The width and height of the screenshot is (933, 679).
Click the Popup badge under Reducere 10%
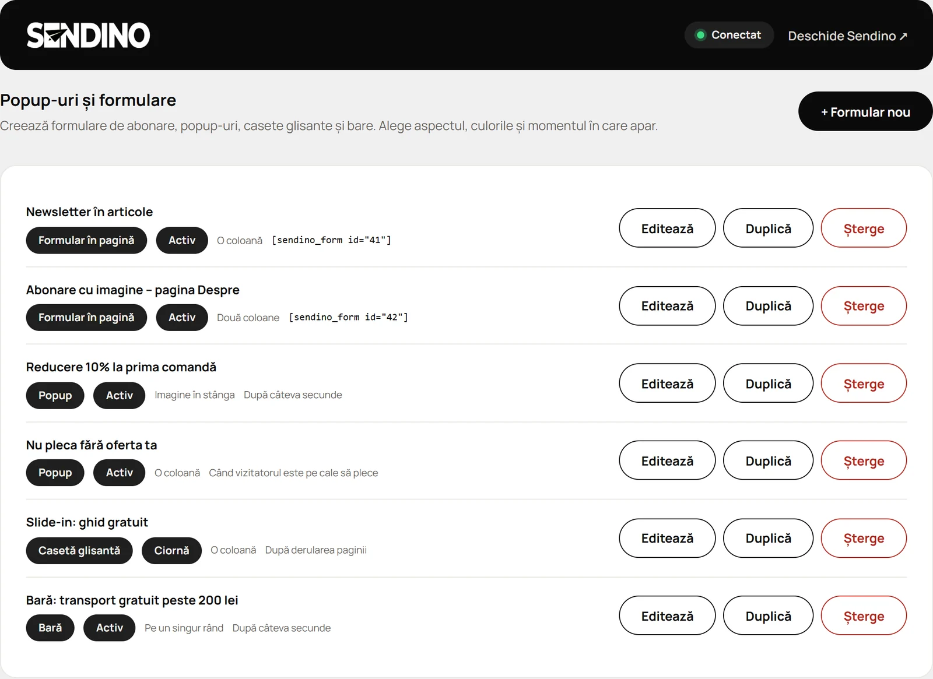tap(55, 395)
